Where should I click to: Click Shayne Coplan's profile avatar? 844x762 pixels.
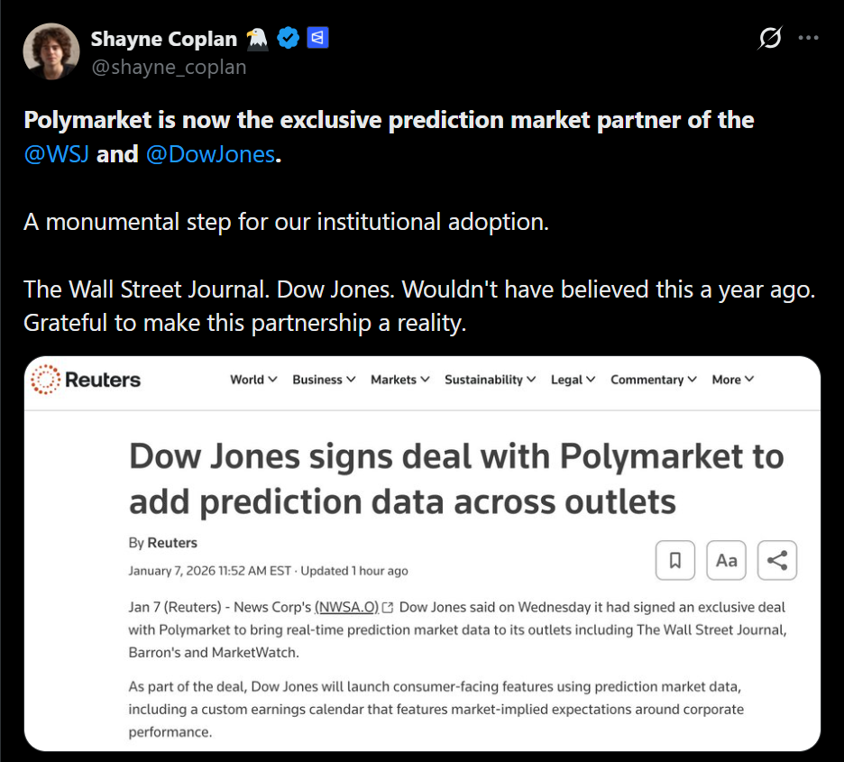tap(51, 51)
